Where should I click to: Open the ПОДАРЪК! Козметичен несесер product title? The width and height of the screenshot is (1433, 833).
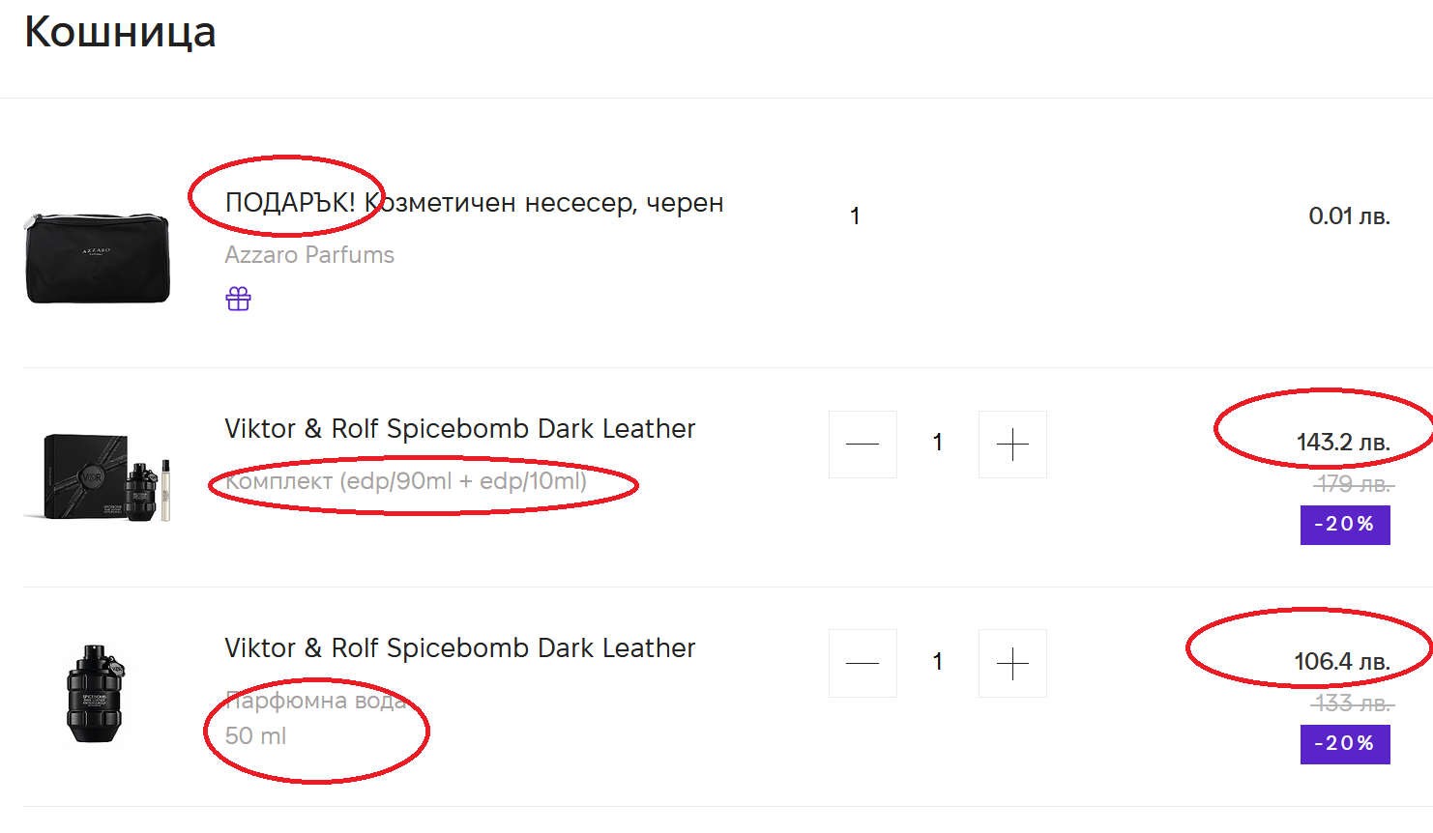tap(474, 203)
